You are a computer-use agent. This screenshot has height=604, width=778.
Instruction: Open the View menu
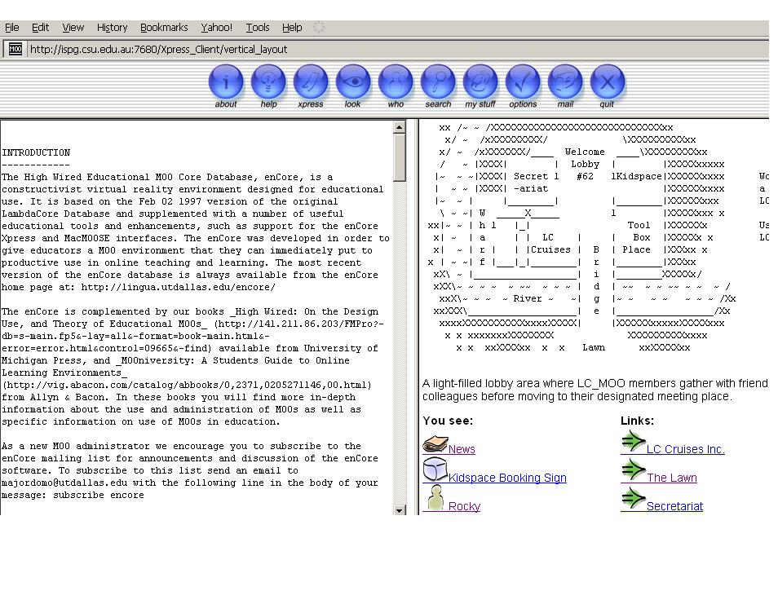pos(73,28)
